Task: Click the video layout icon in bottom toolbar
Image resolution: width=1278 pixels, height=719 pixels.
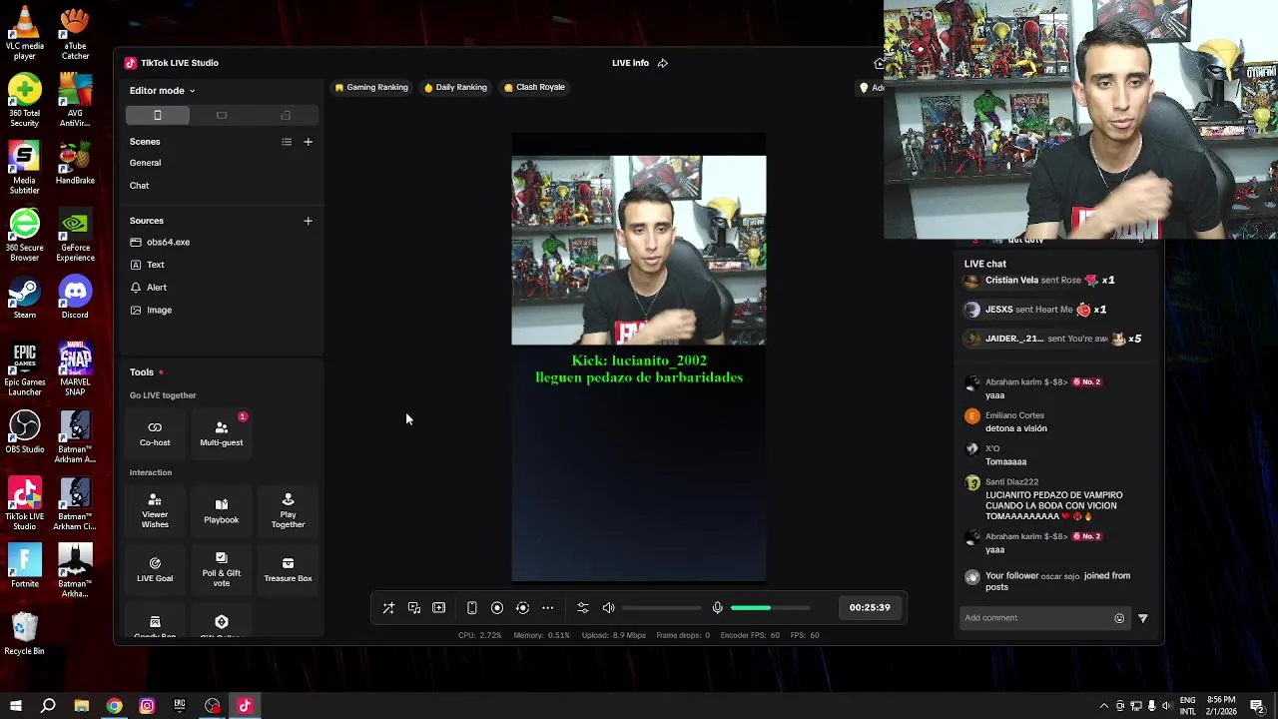Action: click(438, 607)
